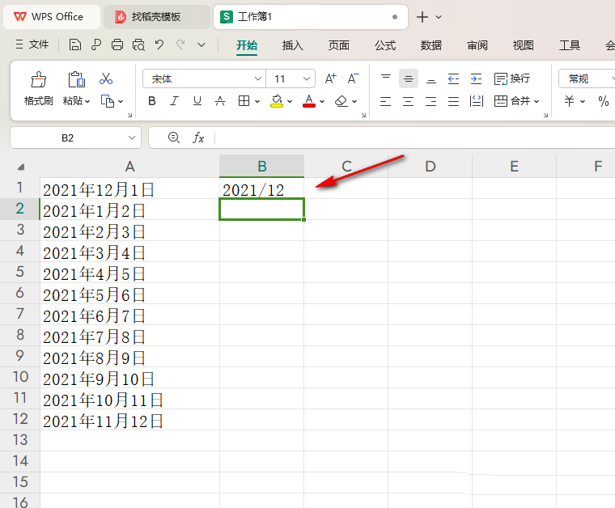Click the fx insert function button
This screenshot has width=615, height=508.
click(x=198, y=138)
